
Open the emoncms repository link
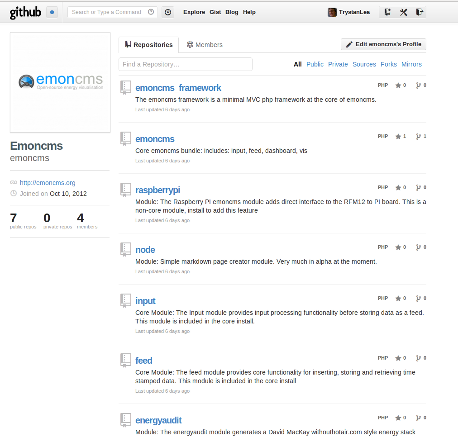pyautogui.click(x=155, y=139)
